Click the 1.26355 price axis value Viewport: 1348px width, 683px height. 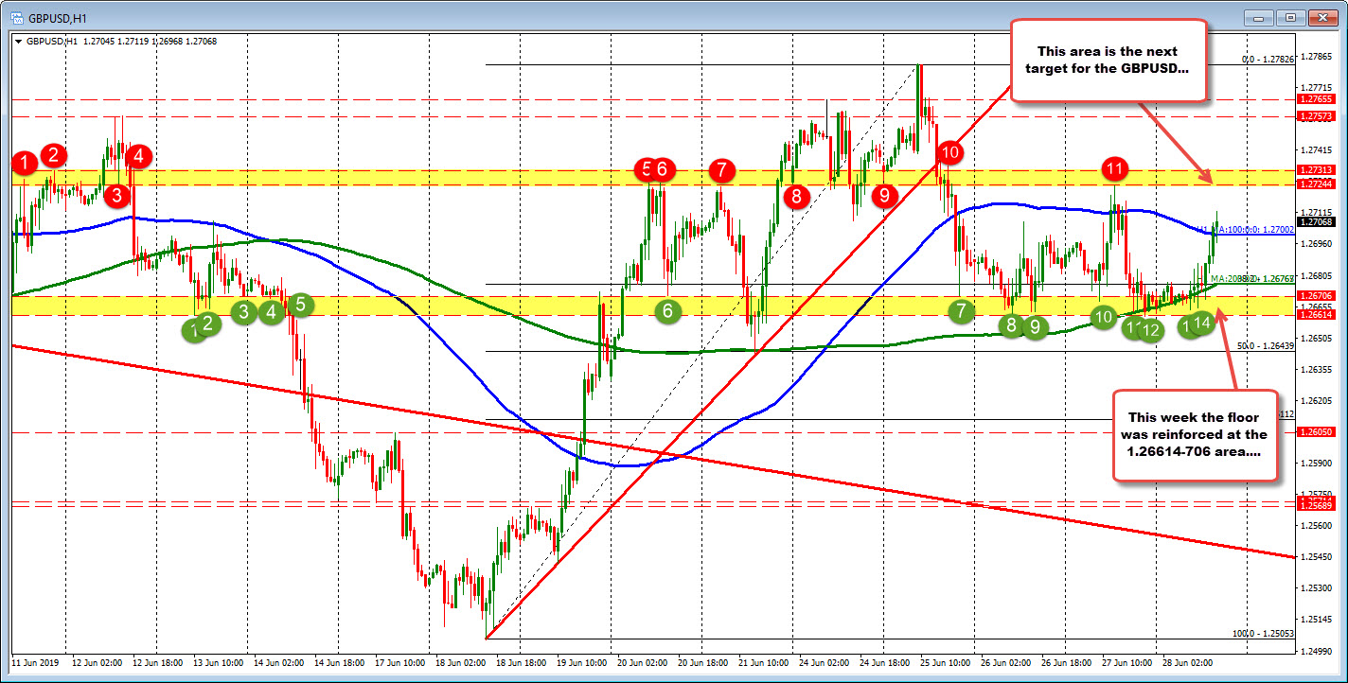pos(1315,369)
